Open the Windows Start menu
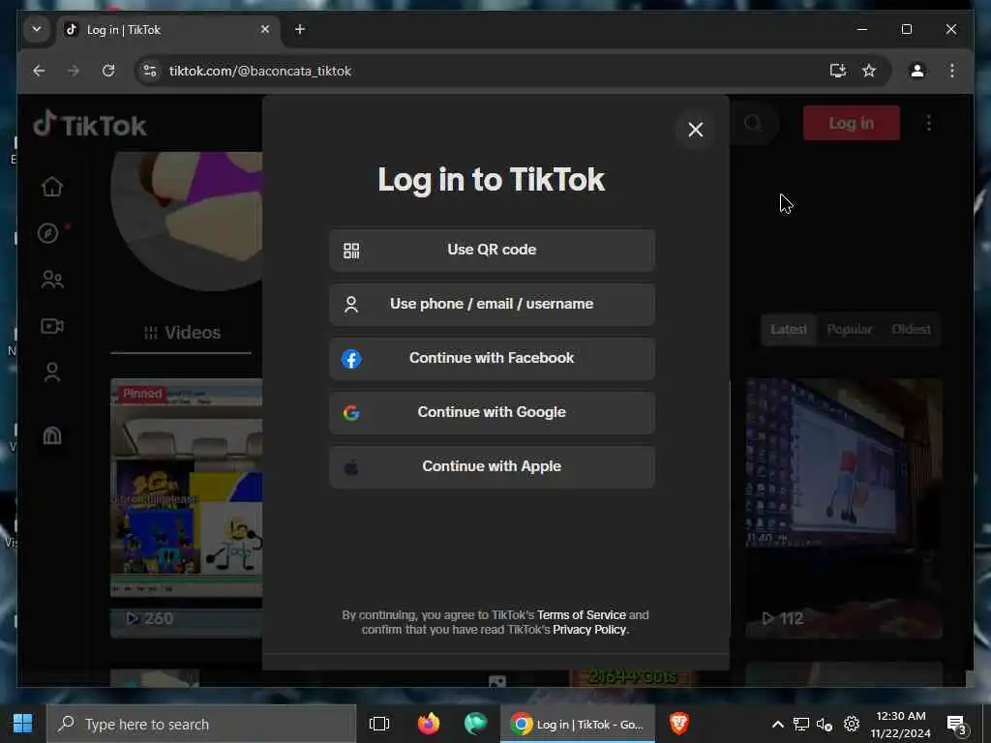The image size is (991, 743). pos(23,724)
